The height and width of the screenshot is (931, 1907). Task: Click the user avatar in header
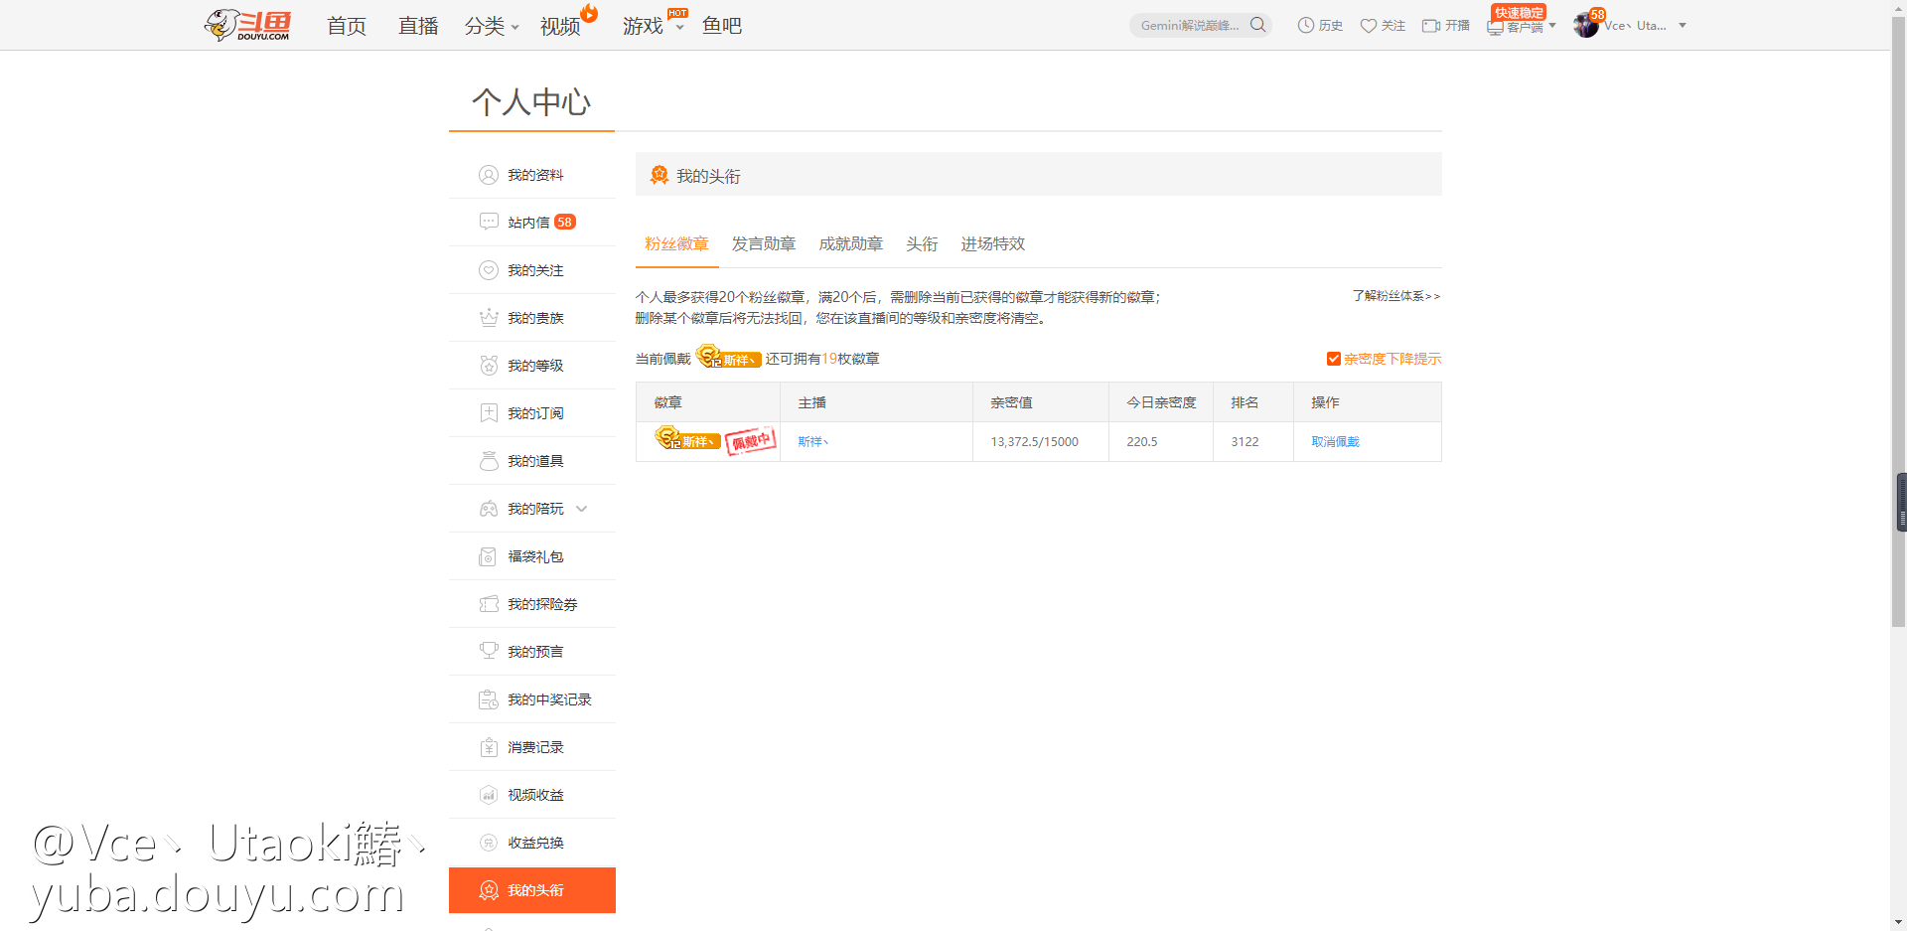coord(1585,26)
